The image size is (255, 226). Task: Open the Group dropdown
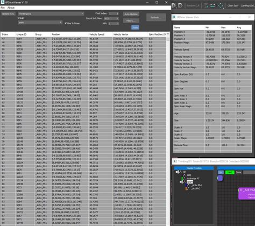pos(40,23)
